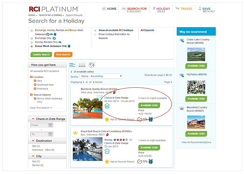Image resolution: width=244 pixels, height=174 pixels.
Task: Collapse the Check-in Date Range section
Action: click(x=33, y=119)
